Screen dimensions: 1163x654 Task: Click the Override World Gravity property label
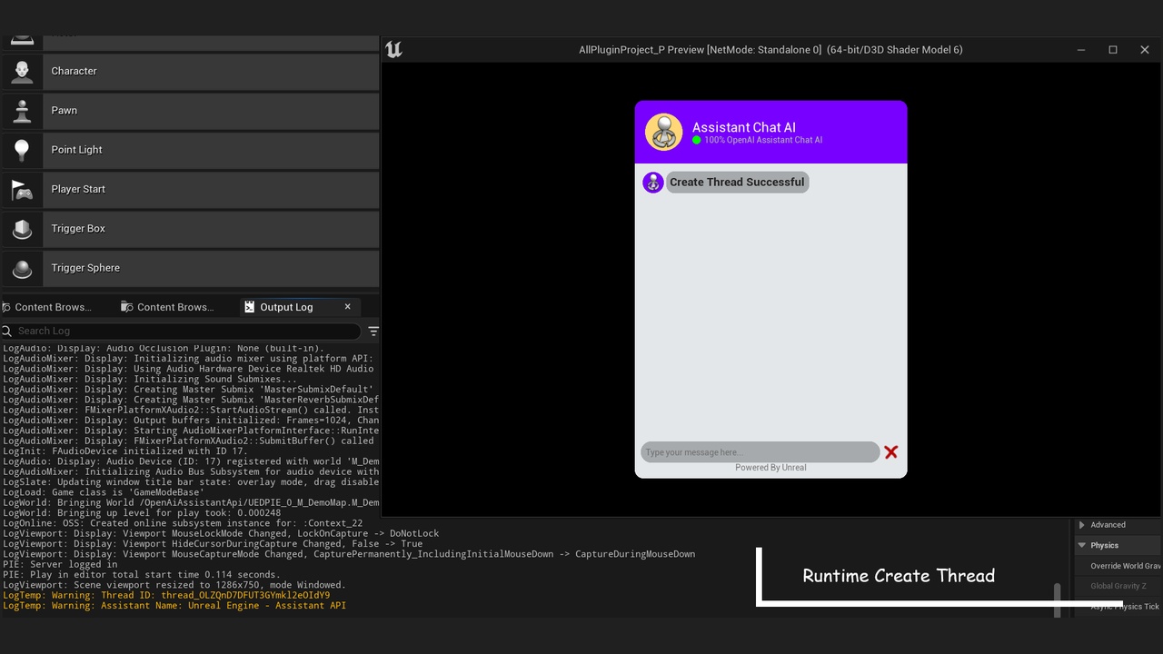(1125, 566)
